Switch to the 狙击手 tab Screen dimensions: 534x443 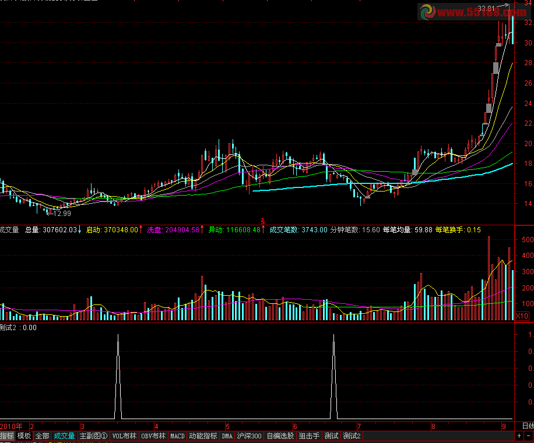309,436
